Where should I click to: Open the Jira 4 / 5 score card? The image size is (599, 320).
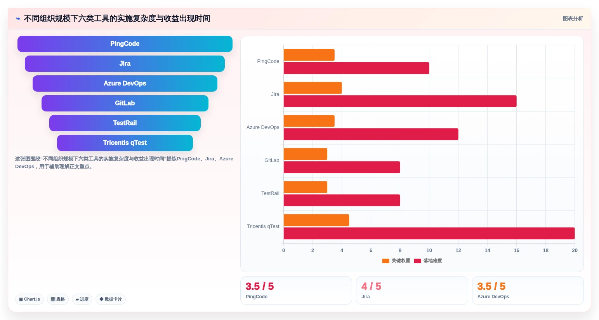click(412, 290)
